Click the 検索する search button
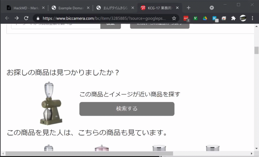This screenshot has width=259, height=157. pos(127,109)
